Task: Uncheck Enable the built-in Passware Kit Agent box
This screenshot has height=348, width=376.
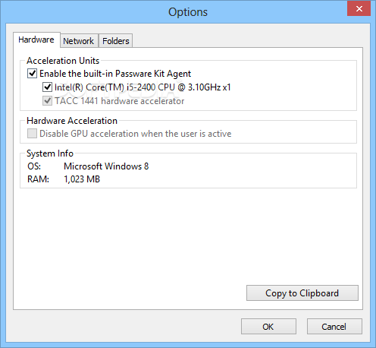Action: 32,74
